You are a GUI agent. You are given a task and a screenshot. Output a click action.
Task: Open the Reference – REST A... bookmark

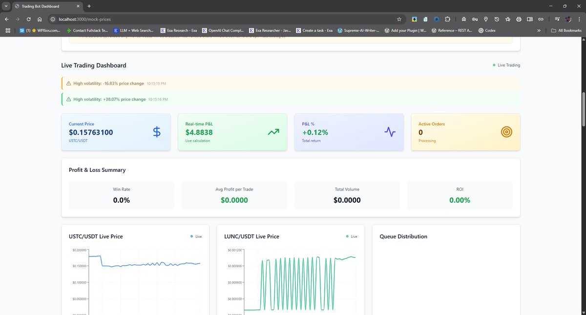[x=453, y=30]
